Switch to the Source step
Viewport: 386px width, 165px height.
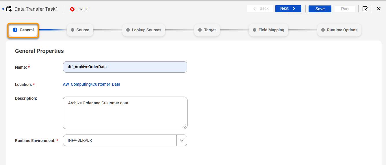[x=80, y=30]
